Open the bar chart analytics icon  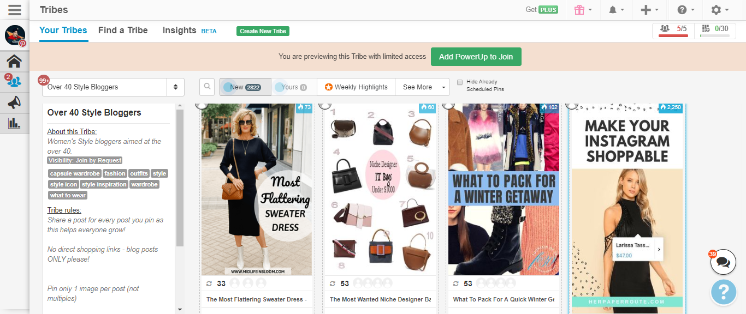[14, 123]
